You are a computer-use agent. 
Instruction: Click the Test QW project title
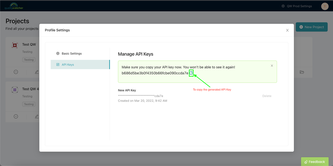(x=29, y=44)
